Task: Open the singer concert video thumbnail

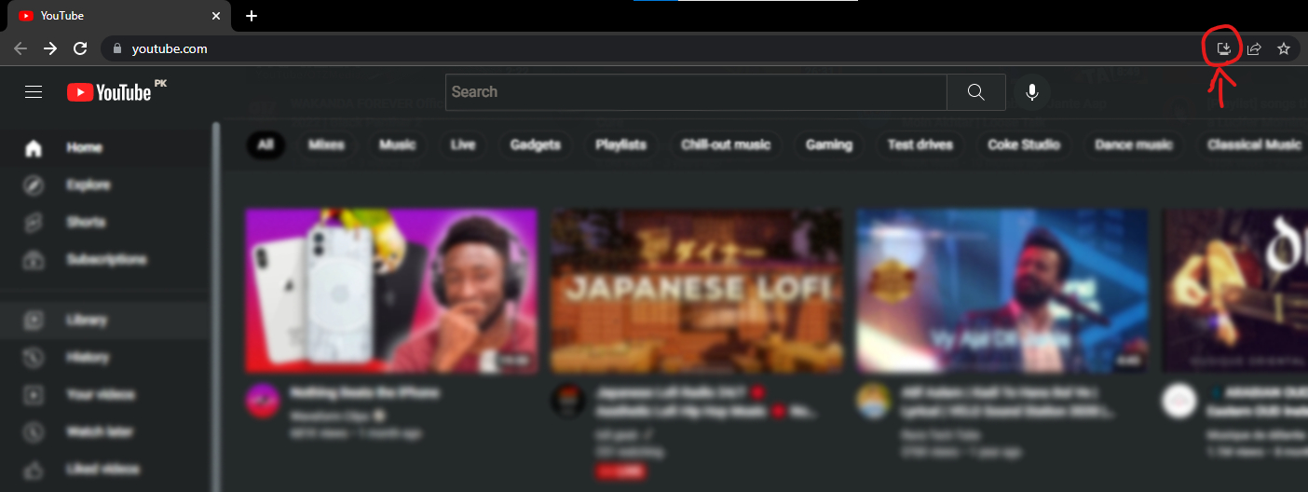Action: [1002, 291]
